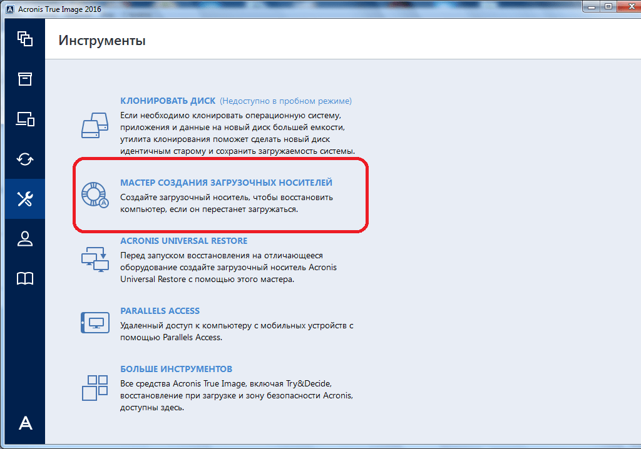Click the Acronis title bar app icon
The height and width of the screenshot is (449, 641).
coord(9,9)
